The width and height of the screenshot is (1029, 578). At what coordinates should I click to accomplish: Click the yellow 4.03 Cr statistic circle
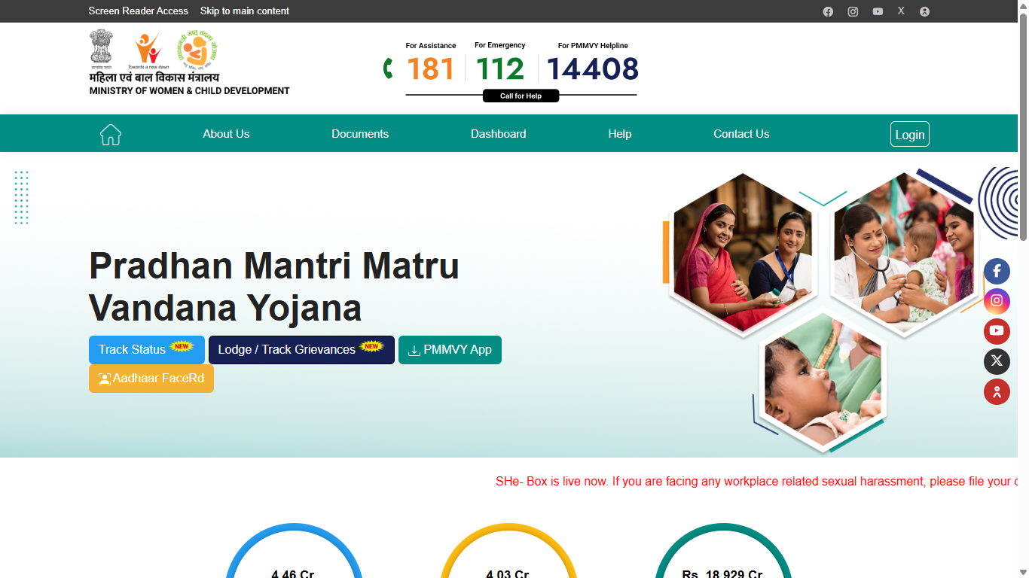click(x=508, y=551)
